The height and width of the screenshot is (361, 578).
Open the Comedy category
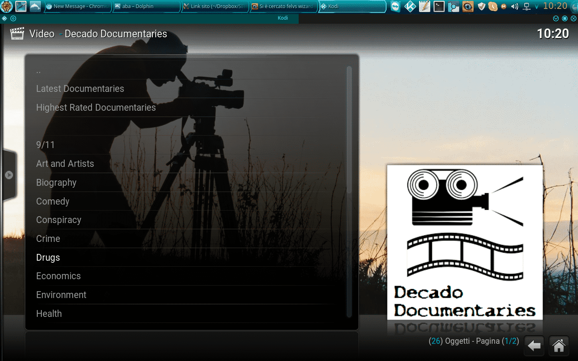[186, 201]
